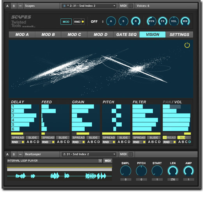Click the MIDI button beside loop player
This screenshot has height=203, width=203.
[x=108, y=161]
